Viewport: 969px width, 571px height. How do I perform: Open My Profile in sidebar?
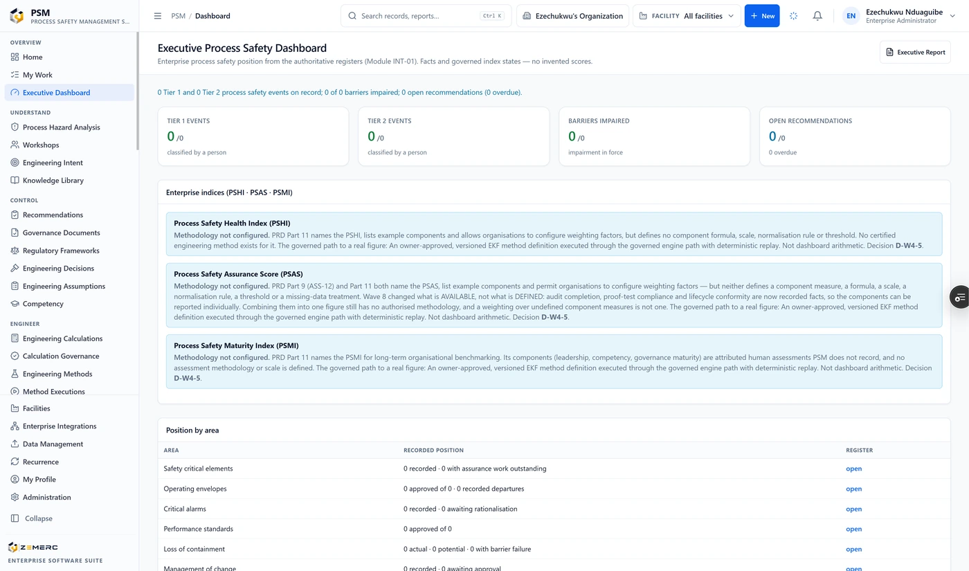pos(69,479)
